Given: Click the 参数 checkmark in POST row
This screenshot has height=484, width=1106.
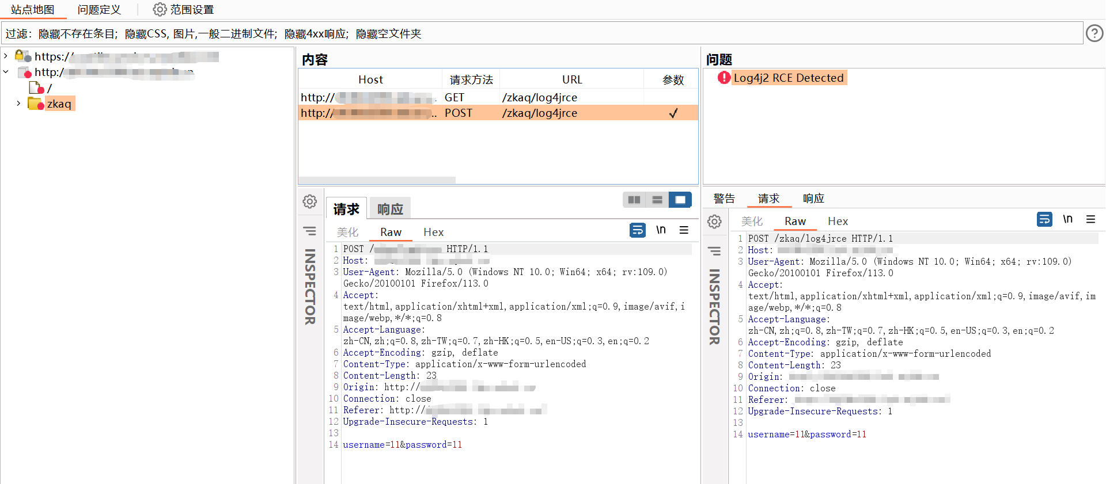Looking at the screenshot, I should [x=673, y=113].
